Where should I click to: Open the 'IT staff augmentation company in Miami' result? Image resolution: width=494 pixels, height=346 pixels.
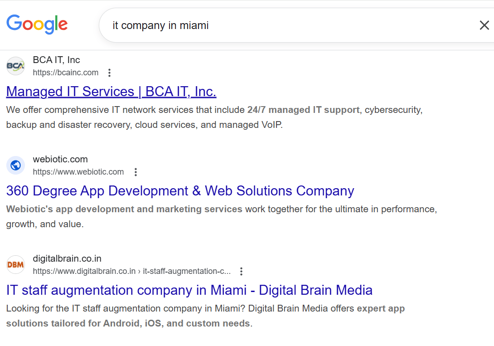pyautogui.click(x=189, y=290)
